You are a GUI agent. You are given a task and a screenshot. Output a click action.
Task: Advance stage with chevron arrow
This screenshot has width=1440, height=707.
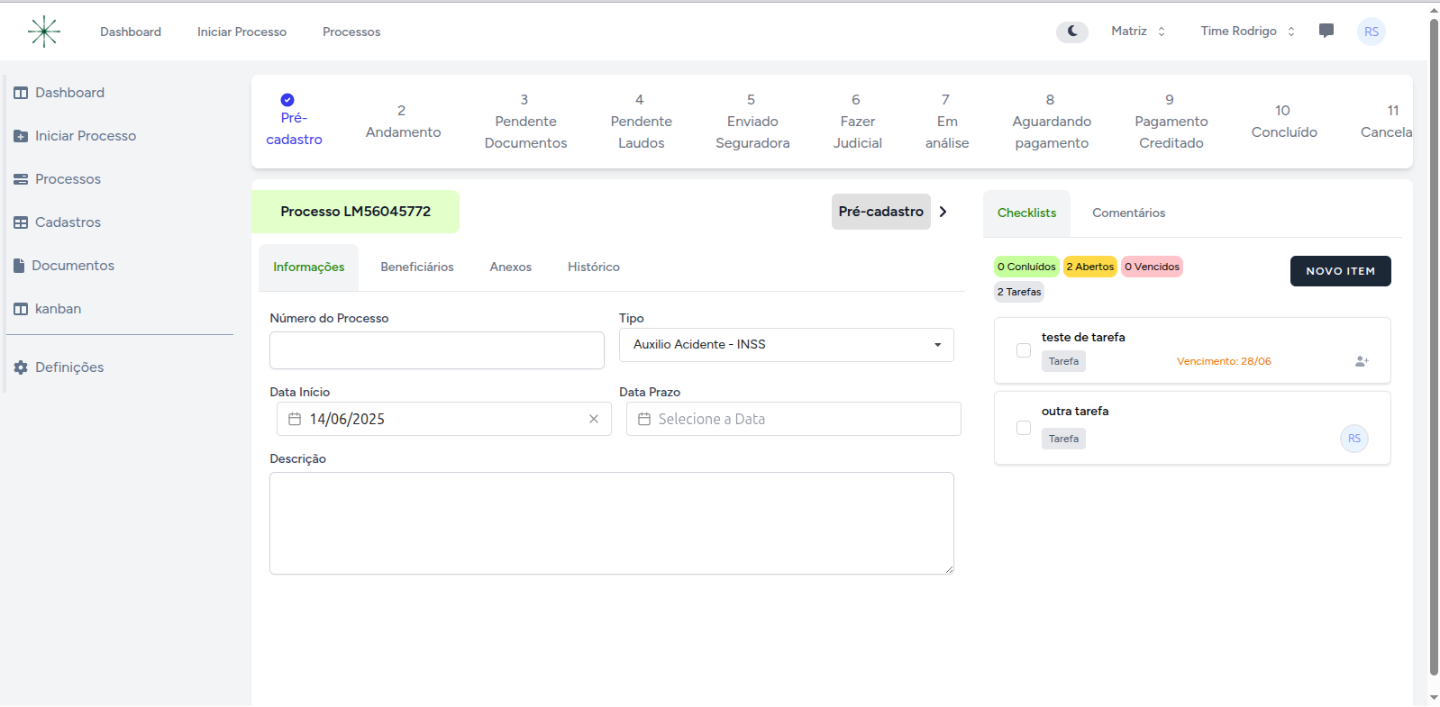pyautogui.click(x=943, y=212)
